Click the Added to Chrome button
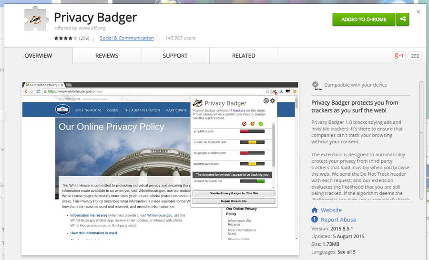Image resolution: width=429 pixels, height=260 pixels. [364, 20]
